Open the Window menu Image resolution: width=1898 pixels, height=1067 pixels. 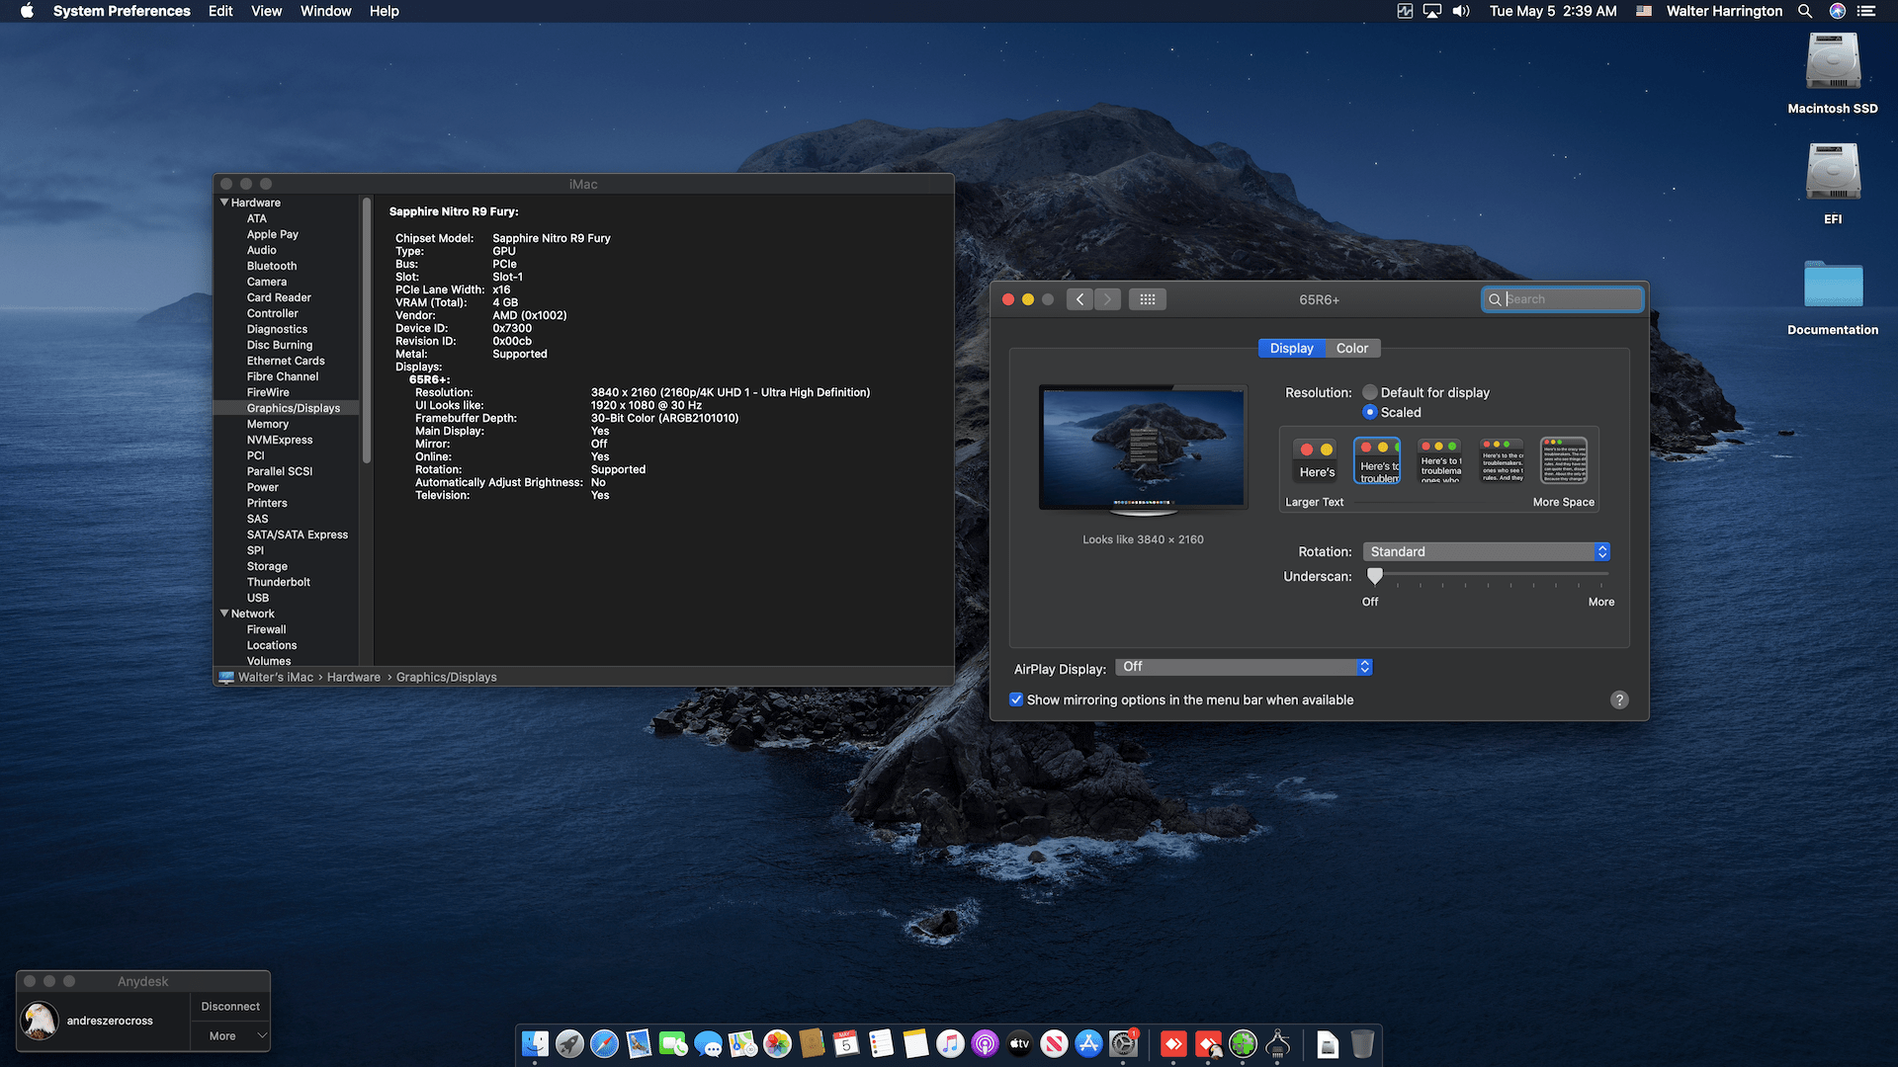325,11
